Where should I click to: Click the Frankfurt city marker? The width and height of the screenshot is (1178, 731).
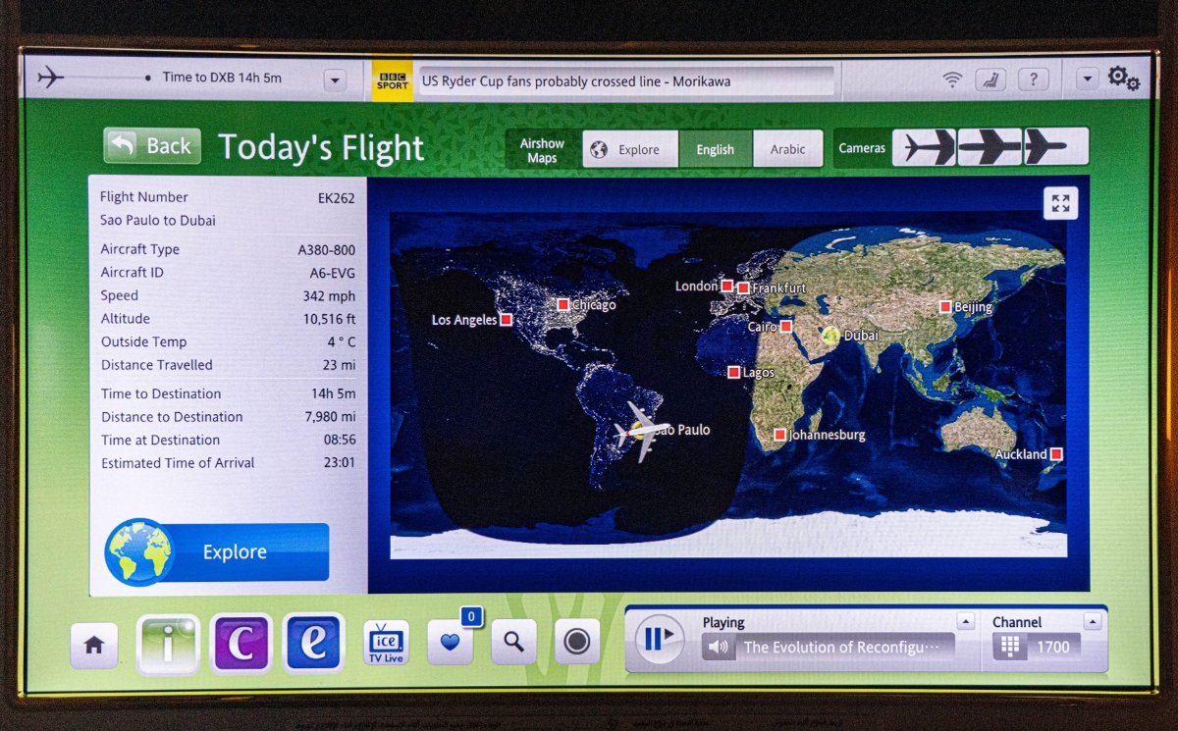[x=743, y=288]
